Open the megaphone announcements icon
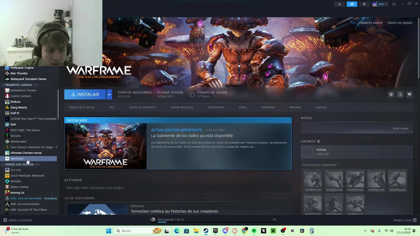Viewport: 420px width, 236px height. [x=352, y=4]
